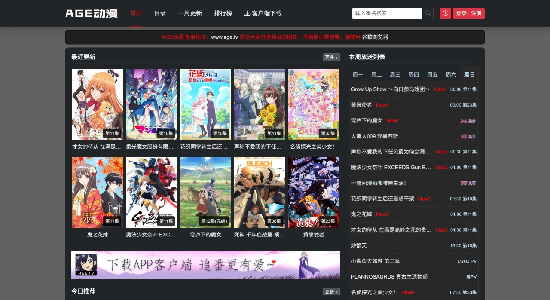550x300 pixels.
Task: Open 炒翻天 in the weekly list
Action: pyautogui.click(x=359, y=245)
